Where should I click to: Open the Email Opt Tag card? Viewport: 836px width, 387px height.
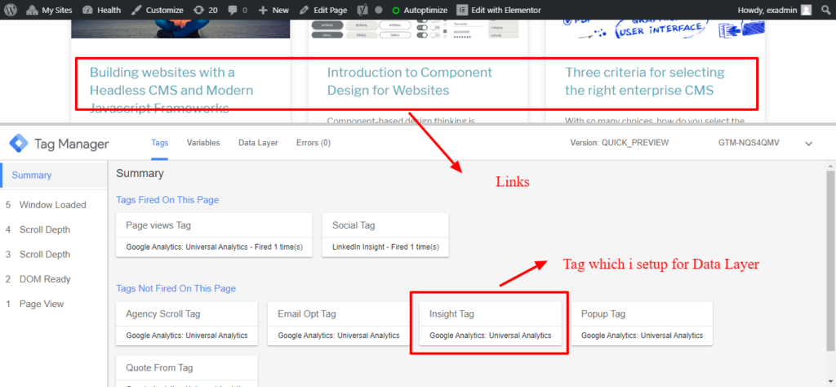coord(339,323)
